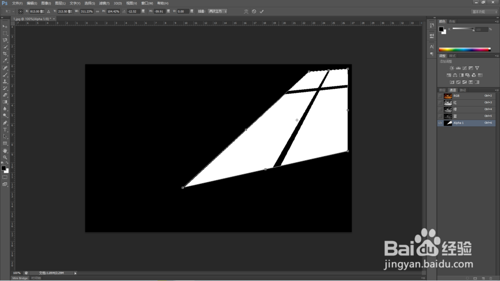Image resolution: width=500 pixels, height=281 pixels.
Task: Switch to the Layers tab
Action: [x=442, y=90]
